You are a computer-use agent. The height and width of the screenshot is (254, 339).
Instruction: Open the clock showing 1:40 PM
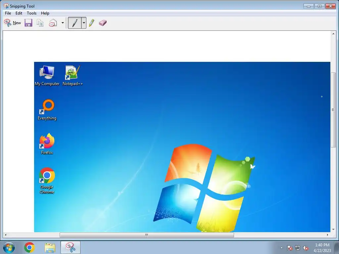[x=322, y=248]
